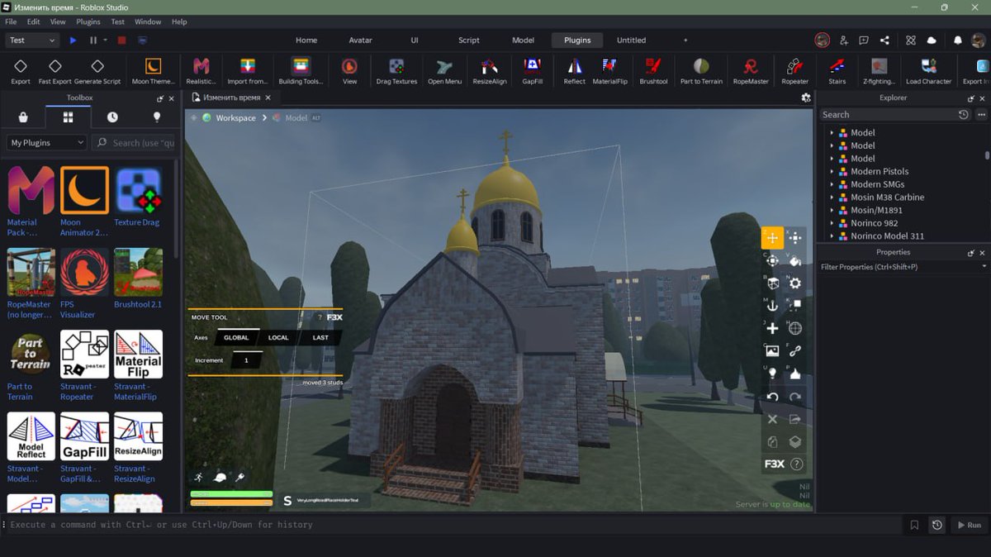This screenshot has width=991, height=557.
Task: Select the F3X Rotate tool
Action: click(x=772, y=260)
